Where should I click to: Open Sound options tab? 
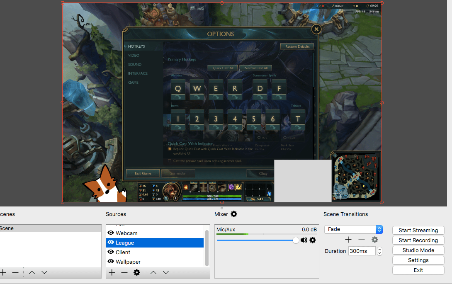(135, 65)
